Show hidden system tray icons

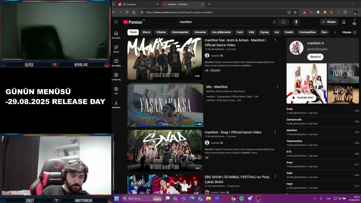[315, 198]
